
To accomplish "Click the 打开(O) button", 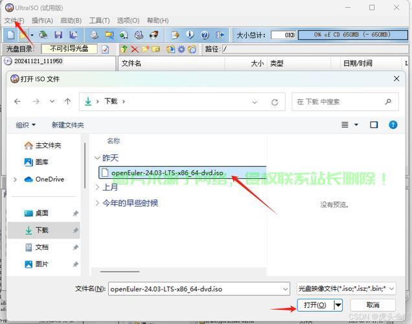I will [315, 305].
